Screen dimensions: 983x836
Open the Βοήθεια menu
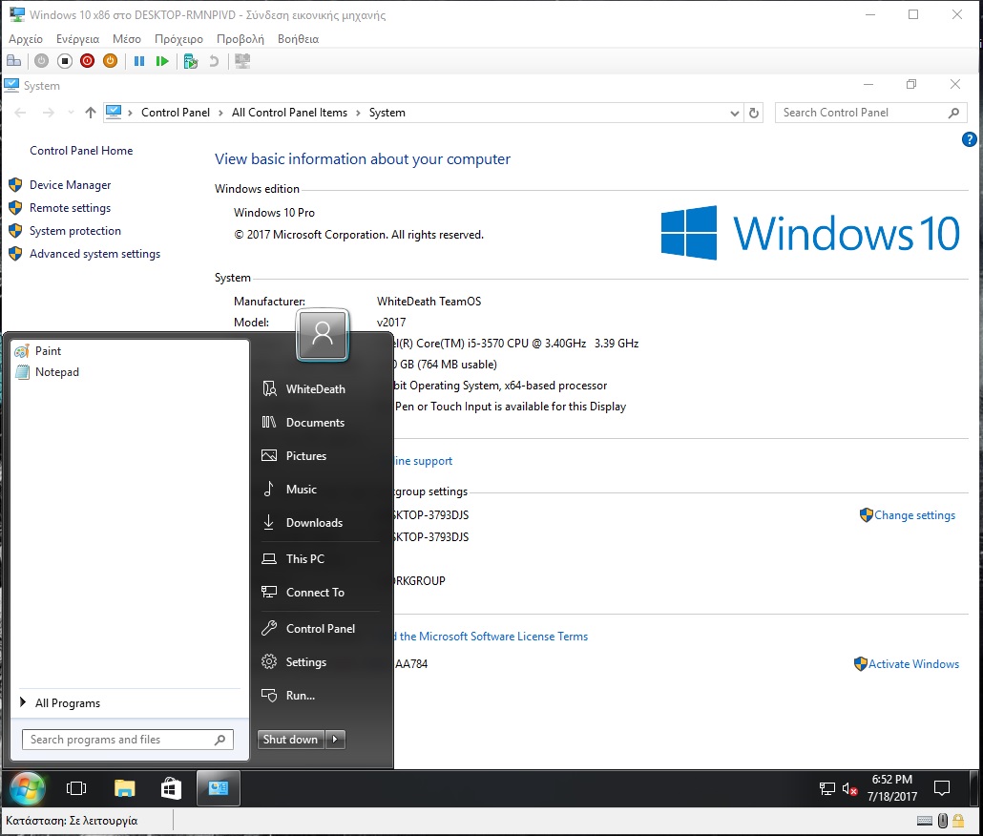pos(298,39)
